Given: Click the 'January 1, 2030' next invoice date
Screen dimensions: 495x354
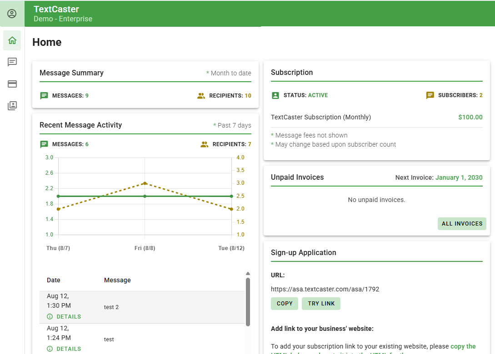Looking at the screenshot, I should tap(459, 177).
